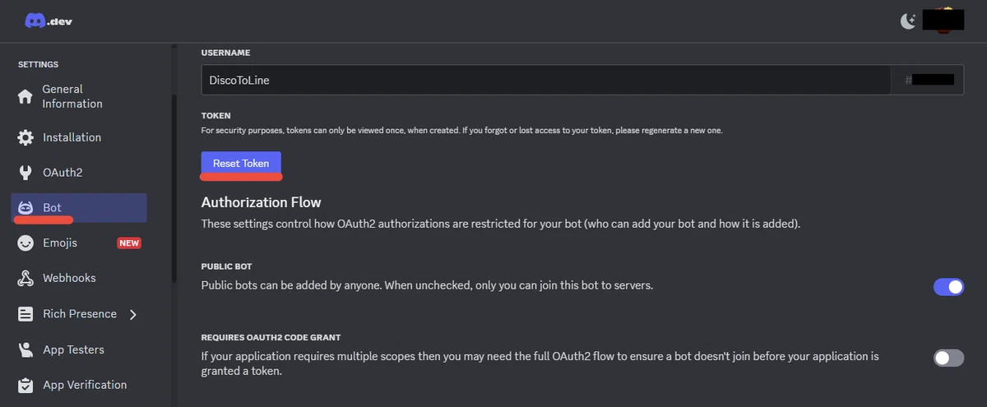The image size is (987, 407).
Task: Select the Webhooks menu entry
Action: coord(79,278)
